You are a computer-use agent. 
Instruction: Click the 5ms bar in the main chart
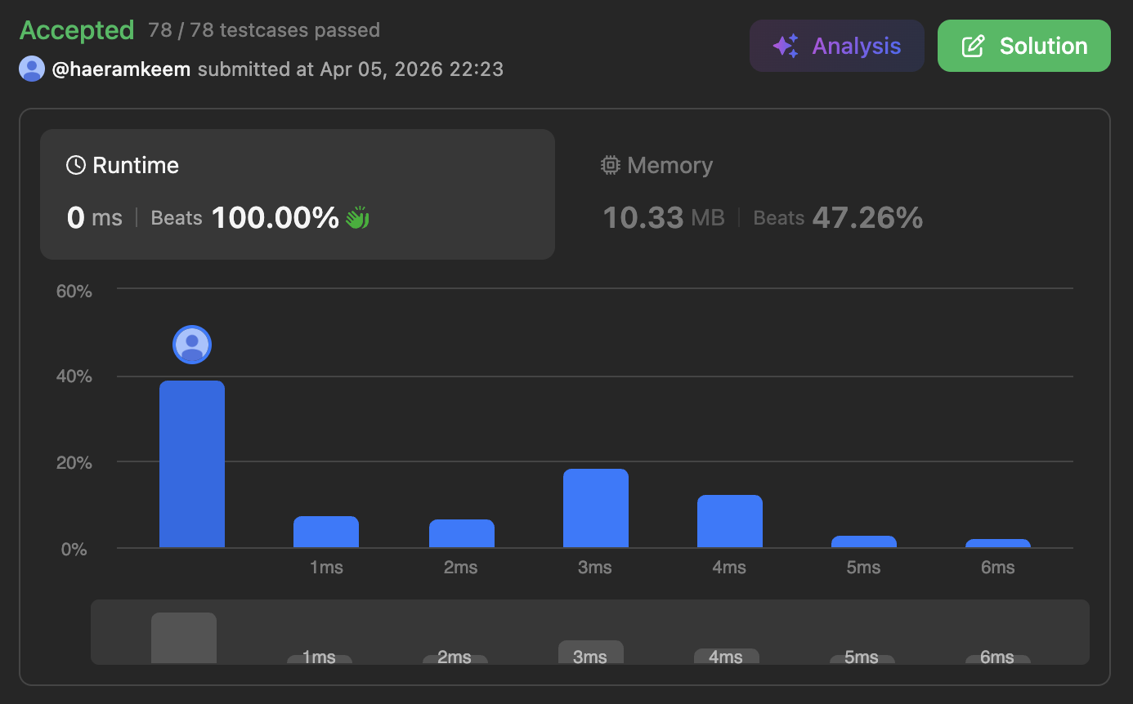click(x=863, y=541)
